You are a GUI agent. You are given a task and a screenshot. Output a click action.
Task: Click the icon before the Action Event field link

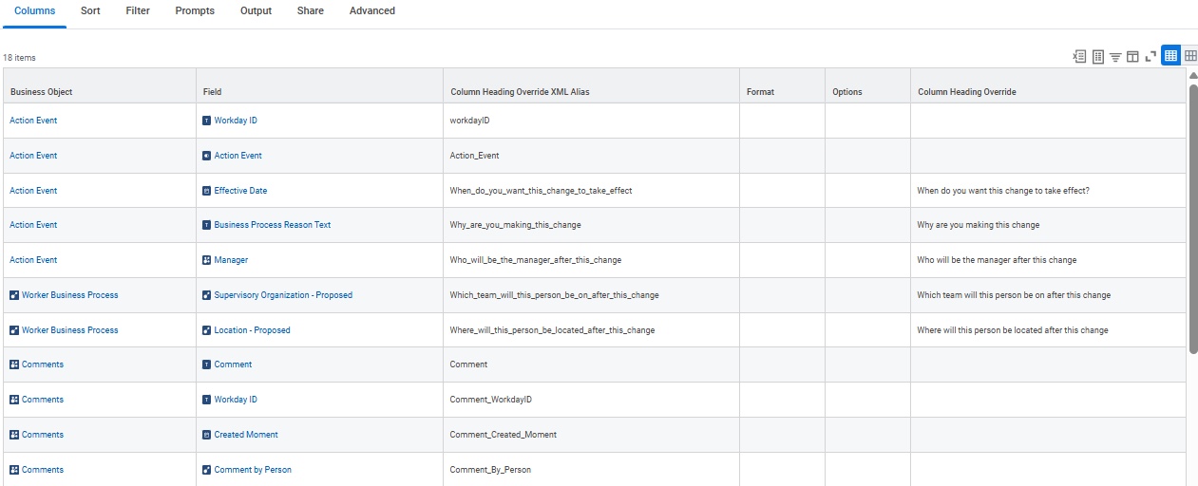coord(207,156)
